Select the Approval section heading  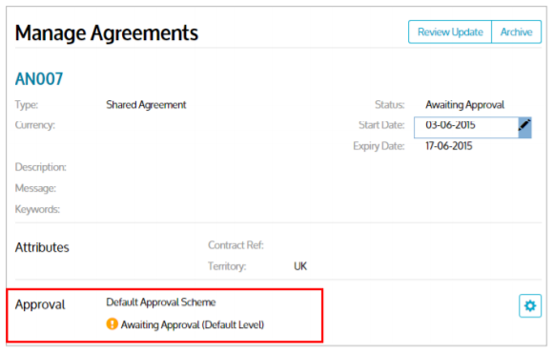[x=40, y=304]
